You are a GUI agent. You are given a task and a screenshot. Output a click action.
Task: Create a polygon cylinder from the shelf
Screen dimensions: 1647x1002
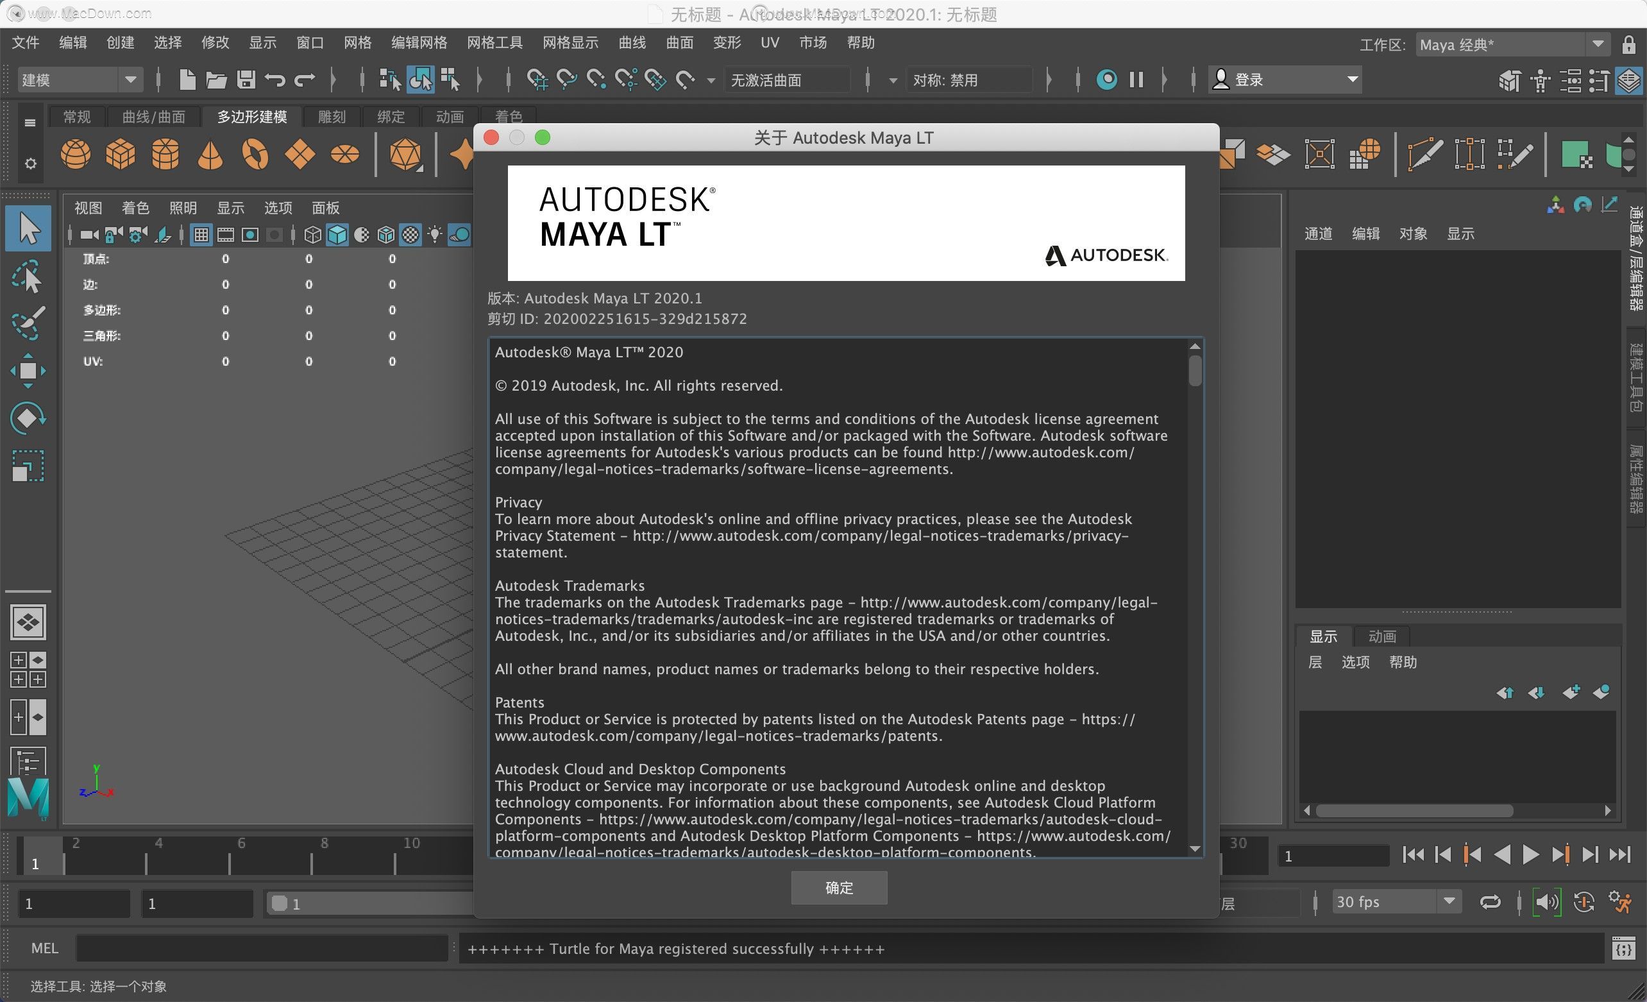(x=165, y=155)
